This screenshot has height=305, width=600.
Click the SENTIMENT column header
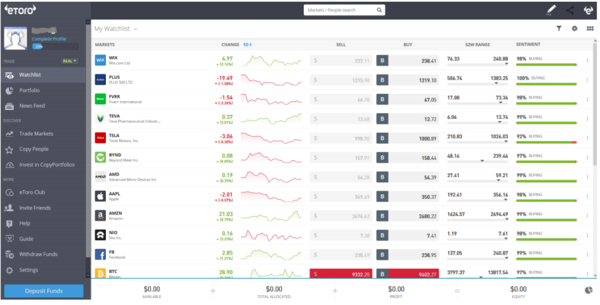[x=528, y=44]
